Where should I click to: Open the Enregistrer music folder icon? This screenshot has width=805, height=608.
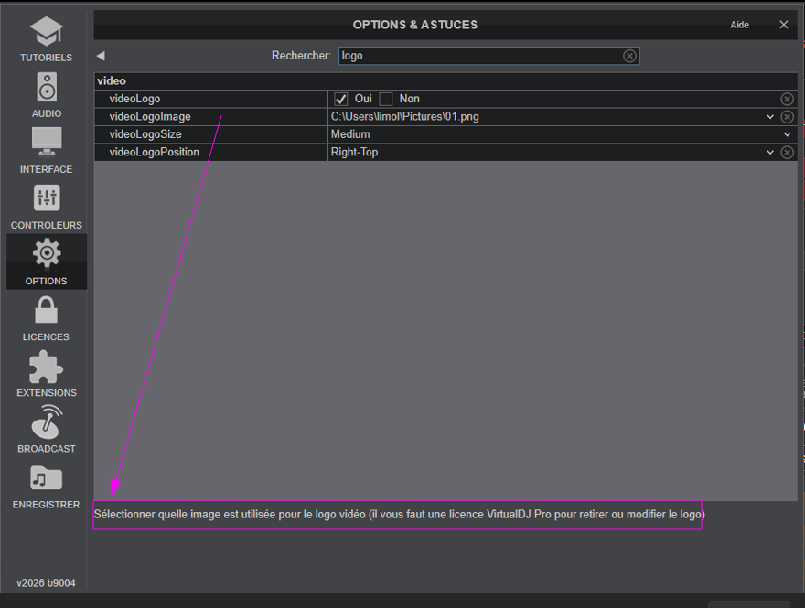click(47, 478)
